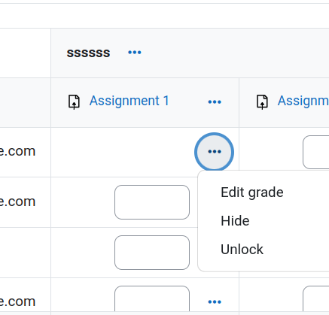The image size is (329, 315).
Task: Click the second row's Assignment 1 grade box
Action: (152, 202)
